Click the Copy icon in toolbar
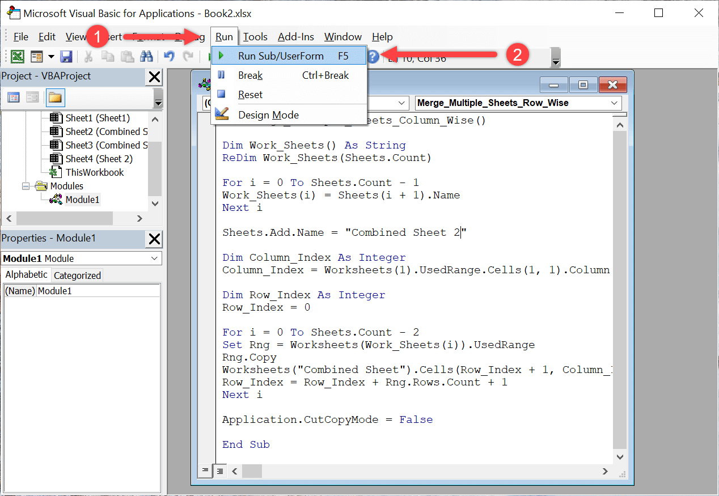Screen dimensions: 719x496 [x=108, y=56]
